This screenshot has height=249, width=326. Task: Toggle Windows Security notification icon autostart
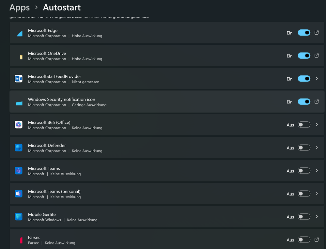[304, 101]
